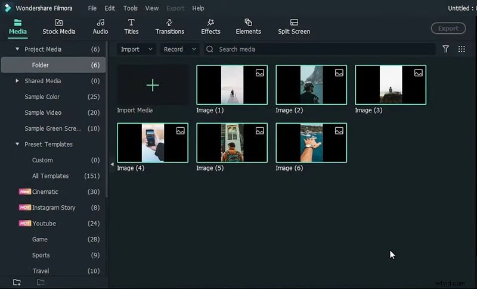Click the image type icon on Image (4)
The width and height of the screenshot is (477, 289).
(x=181, y=131)
